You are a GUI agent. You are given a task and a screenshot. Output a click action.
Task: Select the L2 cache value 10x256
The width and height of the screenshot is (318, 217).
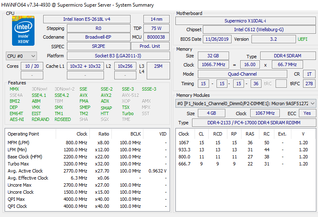(x=125, y=66)
